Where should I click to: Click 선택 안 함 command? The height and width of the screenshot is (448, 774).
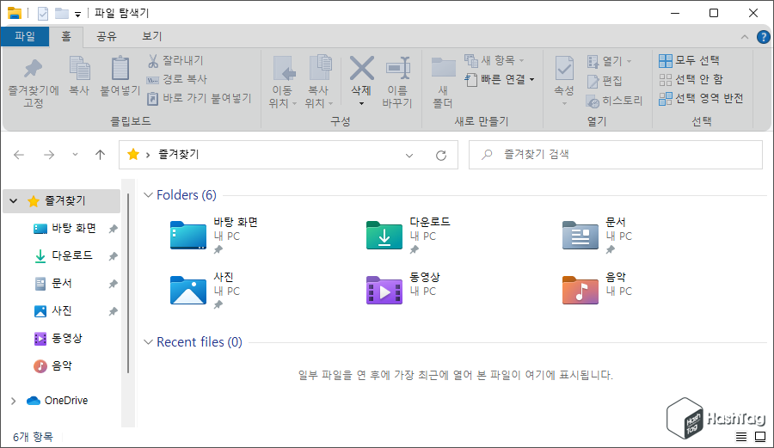point(691,79)
